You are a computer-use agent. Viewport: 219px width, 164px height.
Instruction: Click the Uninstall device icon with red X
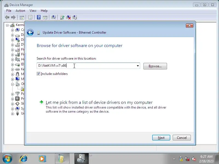tap(68, 17)
